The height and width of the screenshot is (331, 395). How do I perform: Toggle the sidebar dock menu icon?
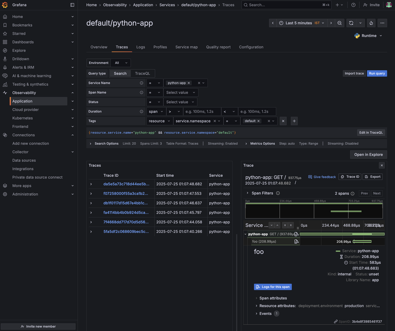click(x=72, y=5)
